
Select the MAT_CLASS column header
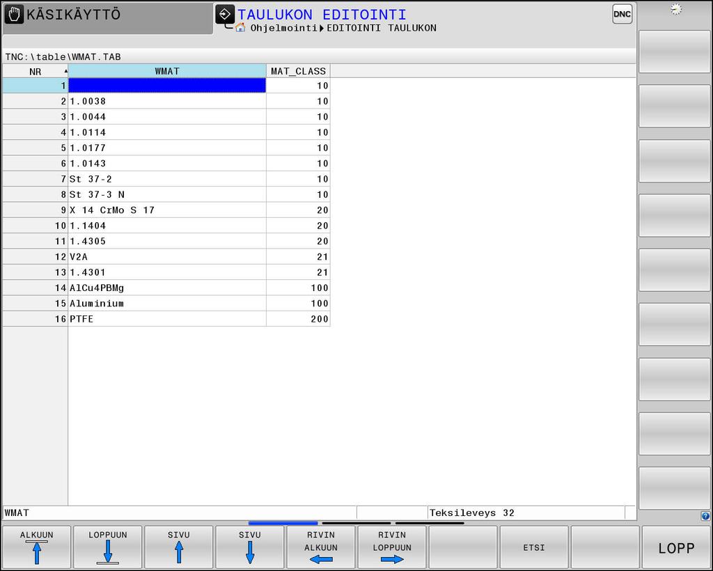(298, 71)
